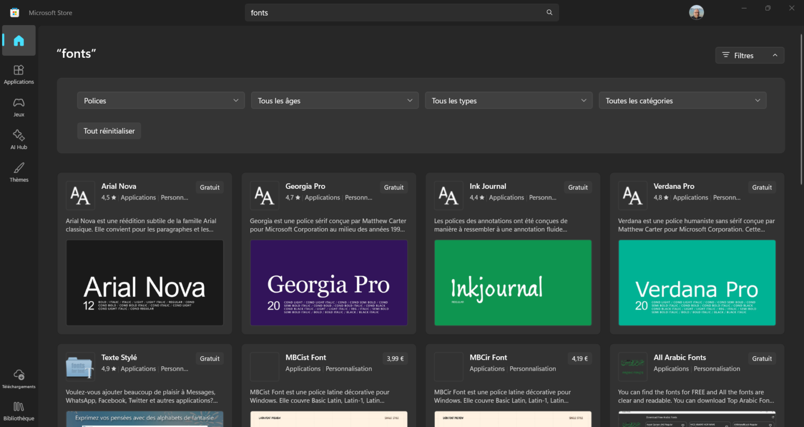Collapse the Filtres panel

(x=750, y=55)
